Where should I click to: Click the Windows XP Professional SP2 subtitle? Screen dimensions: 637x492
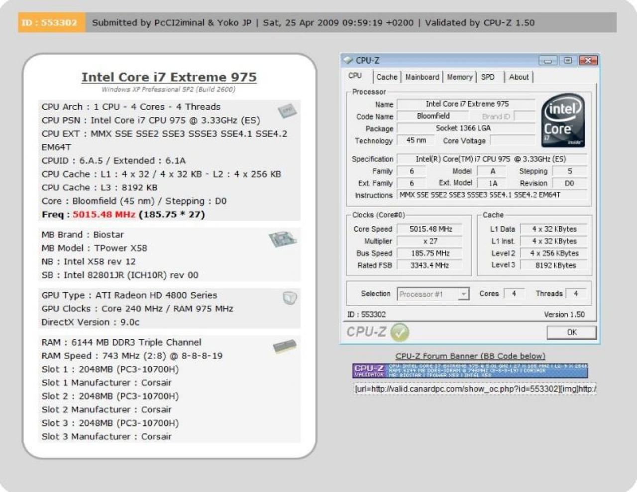pyautogui.click(x=168, y=90)
